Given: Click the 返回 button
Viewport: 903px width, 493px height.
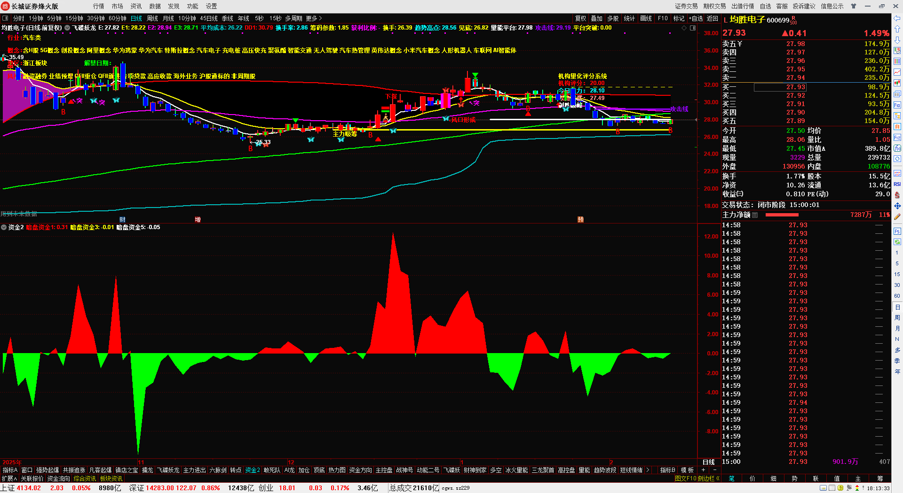Looking at the screenshot, I should click(713, 18).
